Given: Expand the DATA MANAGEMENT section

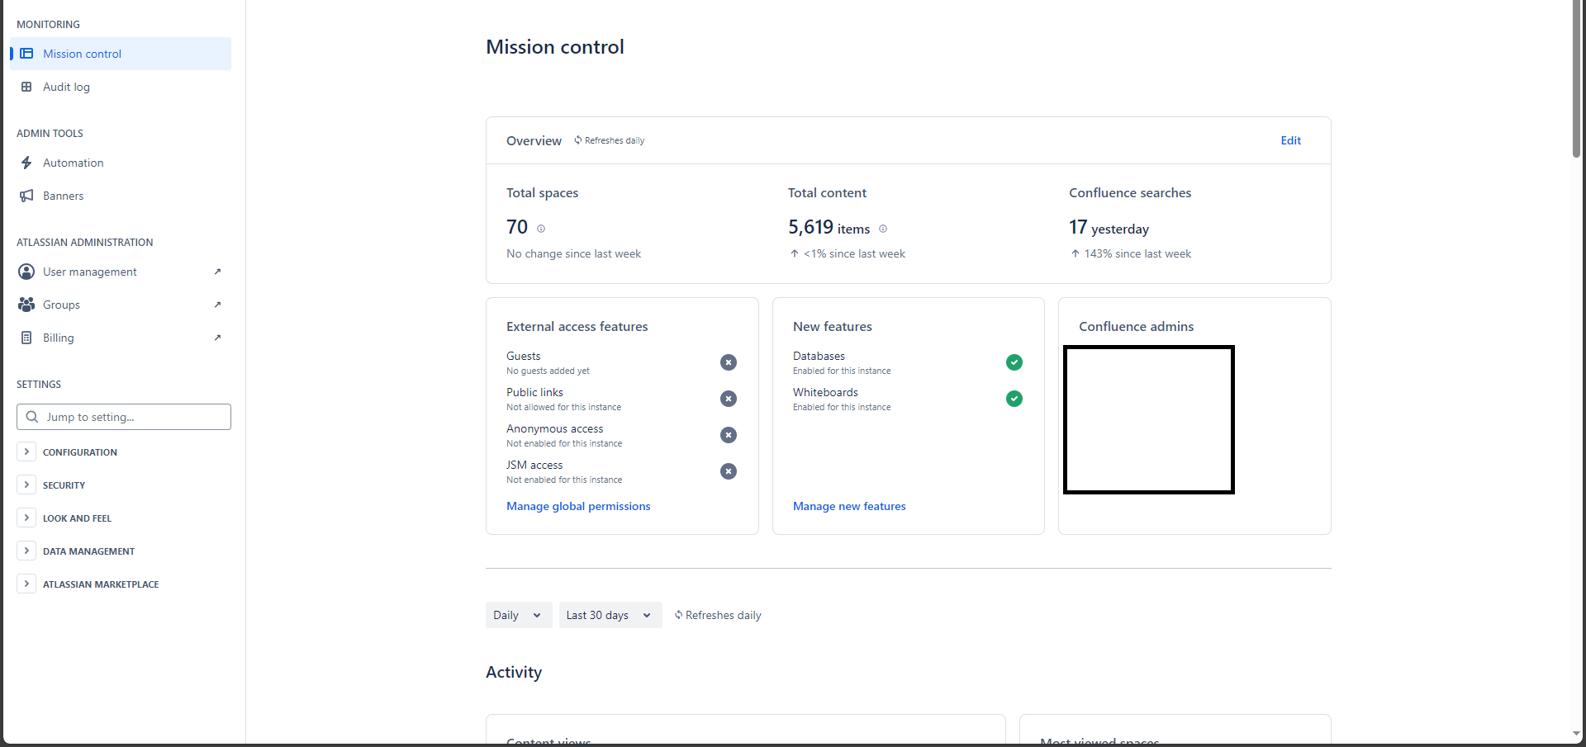Looking at the screenshot, I should [26, 551].
